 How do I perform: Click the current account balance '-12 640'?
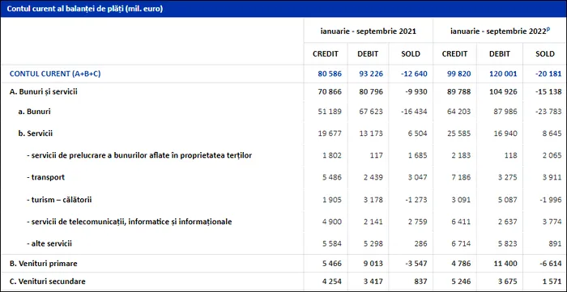(x=414, y=74)
